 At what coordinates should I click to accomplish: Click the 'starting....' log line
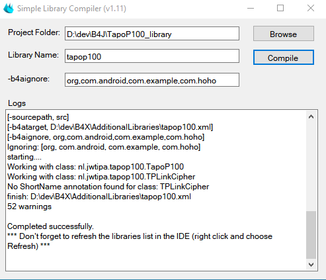tap(24, 157)
